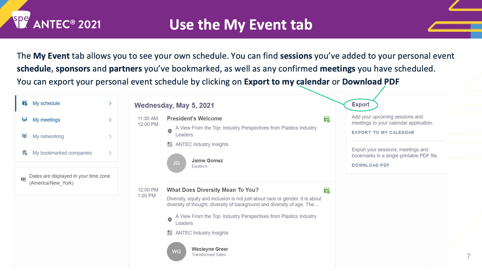Click EXPORT TO MY CALENDAR link
The height and width of the screenshot is (271, 482).
tap(383, 132)
